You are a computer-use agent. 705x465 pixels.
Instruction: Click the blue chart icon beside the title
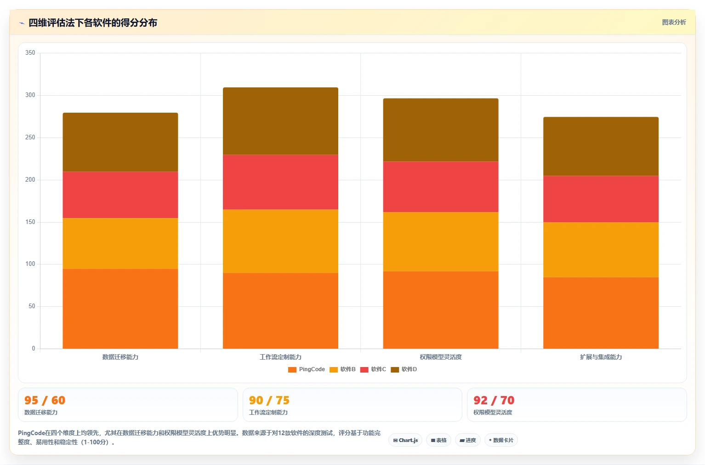(x=22, y=23)
